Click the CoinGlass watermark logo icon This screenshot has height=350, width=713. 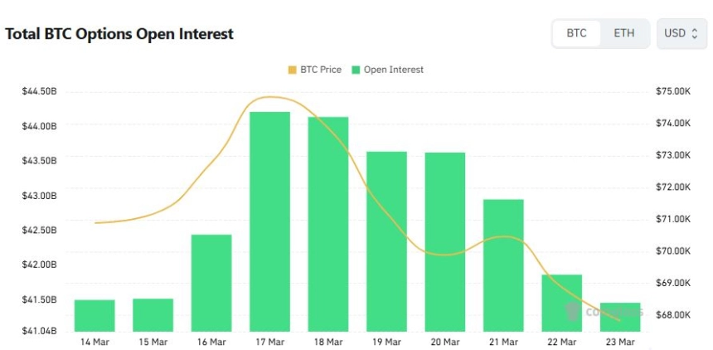573,311
